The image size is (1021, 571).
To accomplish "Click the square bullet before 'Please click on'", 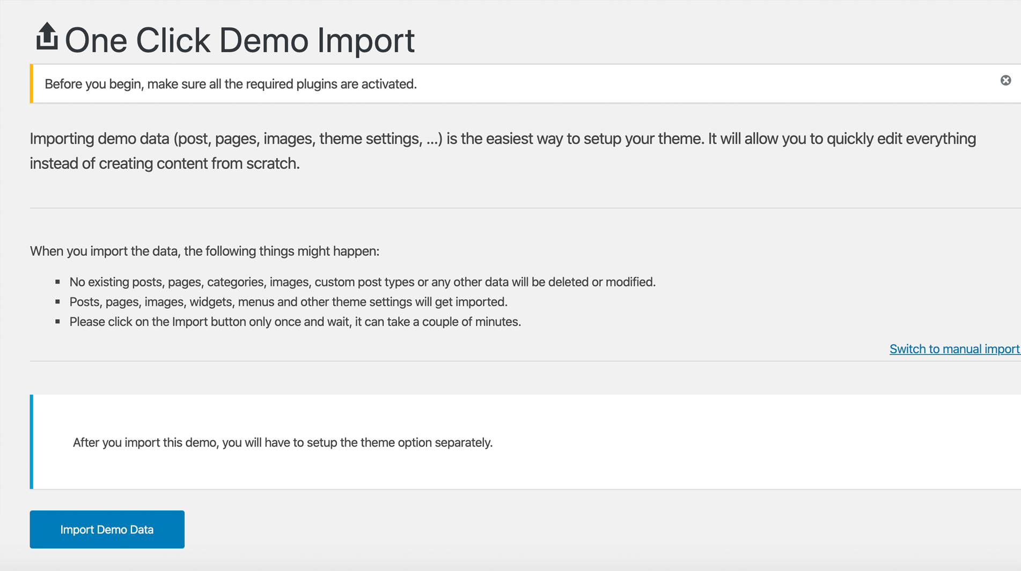I will [57, 322].
